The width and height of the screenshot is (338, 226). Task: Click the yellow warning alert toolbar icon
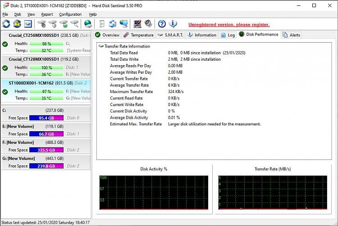point(17,24)
